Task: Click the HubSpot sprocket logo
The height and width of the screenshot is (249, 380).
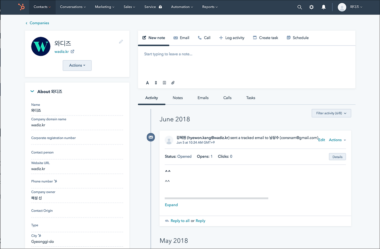Action: coord(21,7)
